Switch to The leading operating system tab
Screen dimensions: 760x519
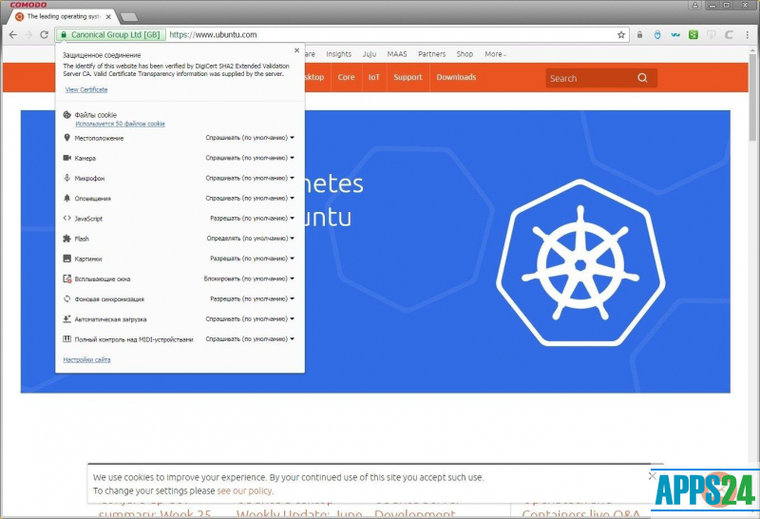(64, 16)
